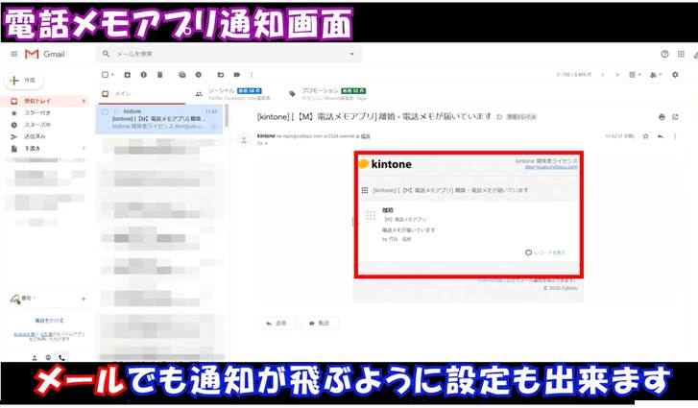The height and width of the screenshot is (408, 698).
Task: Open the message more options dots
Action: pyautogui.click(x=675, y=136)
